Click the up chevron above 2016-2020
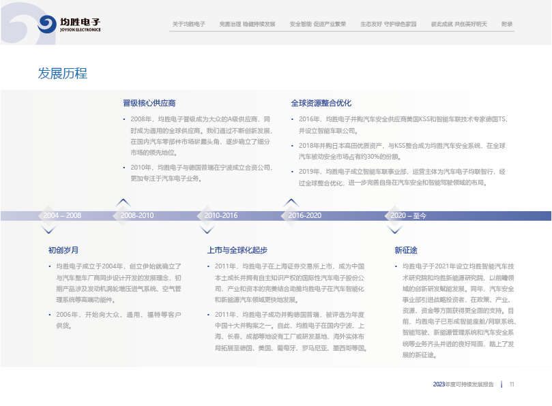 [290, 202]
